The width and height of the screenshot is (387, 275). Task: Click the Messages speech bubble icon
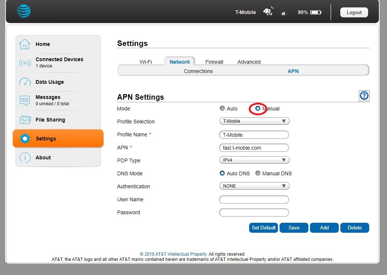click(25, 100)
